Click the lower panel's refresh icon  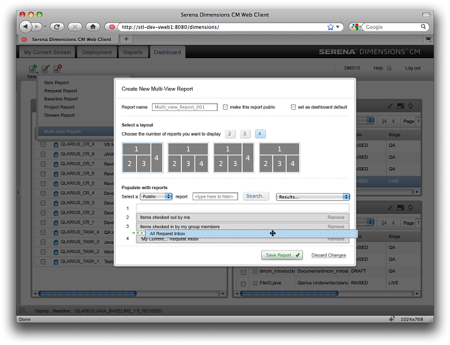pos(411,208)
